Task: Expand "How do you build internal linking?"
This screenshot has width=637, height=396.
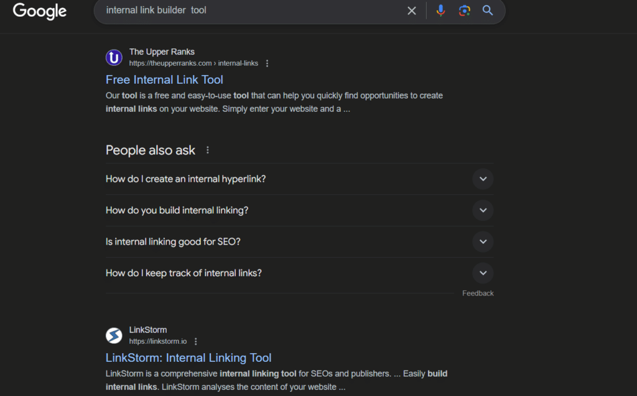Action: [483, 210]
